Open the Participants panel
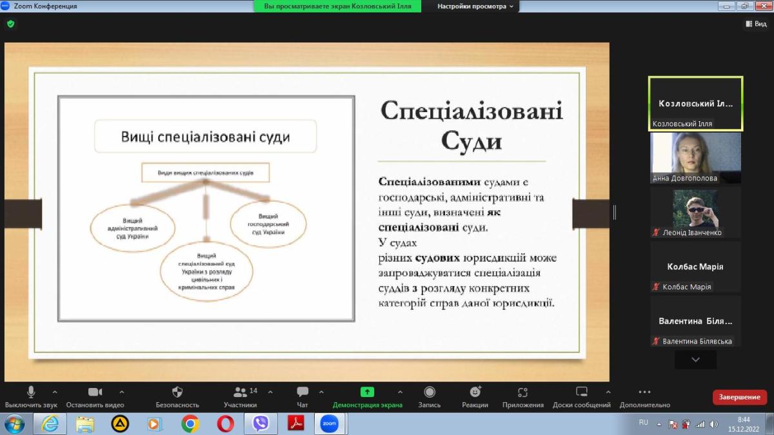This screenshot has height=435, width=774. point(241,392)
